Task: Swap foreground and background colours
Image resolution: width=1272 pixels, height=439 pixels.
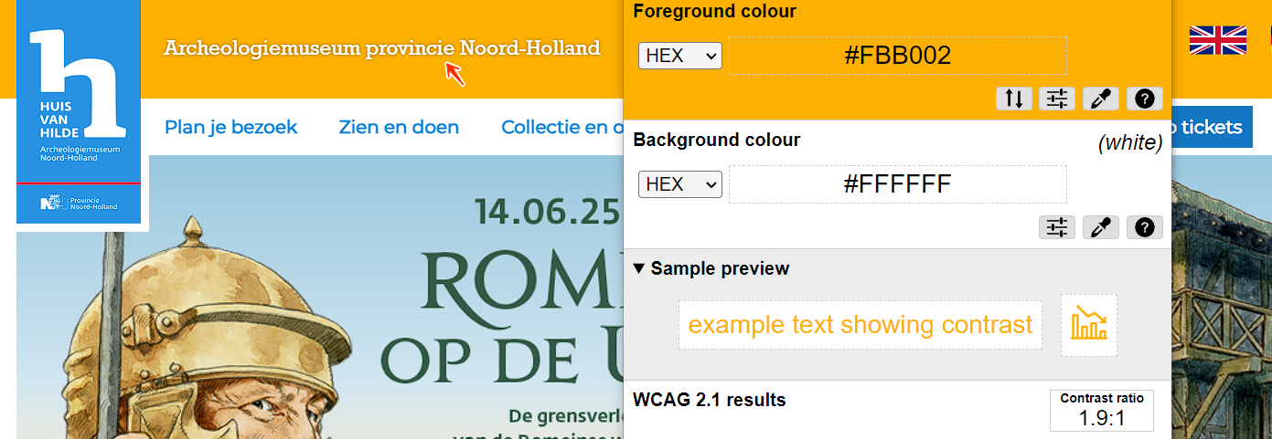Action: tap(1013, 99)
